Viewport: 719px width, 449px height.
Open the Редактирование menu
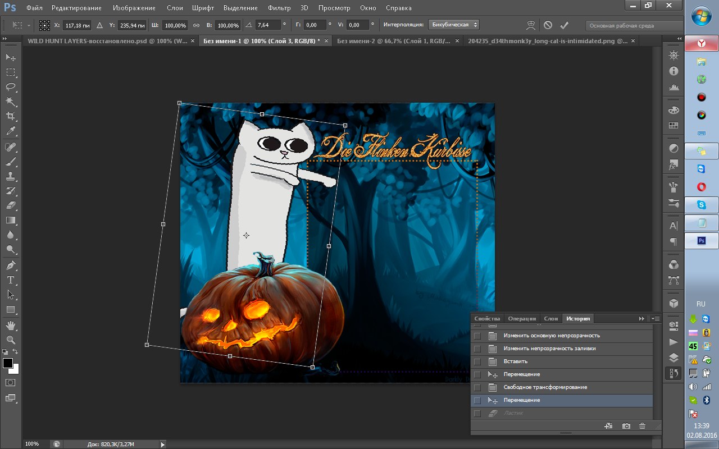point(76,8)
